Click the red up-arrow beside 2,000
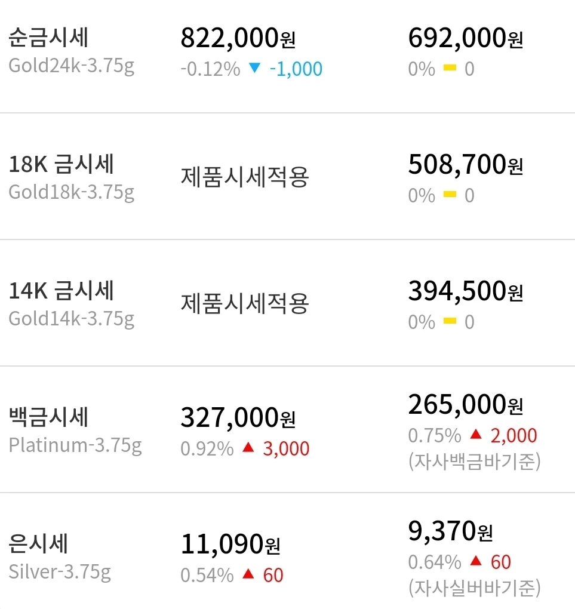 (475, 434)
